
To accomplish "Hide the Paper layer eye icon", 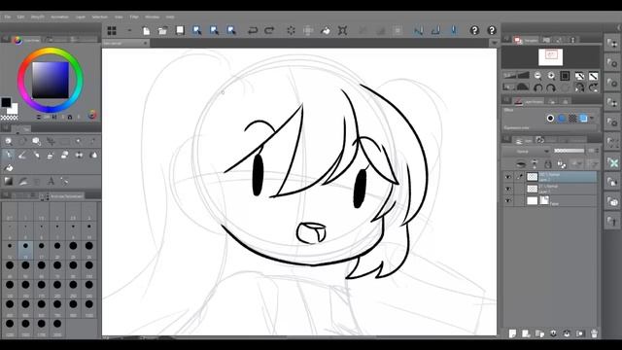I will (508, 201).
